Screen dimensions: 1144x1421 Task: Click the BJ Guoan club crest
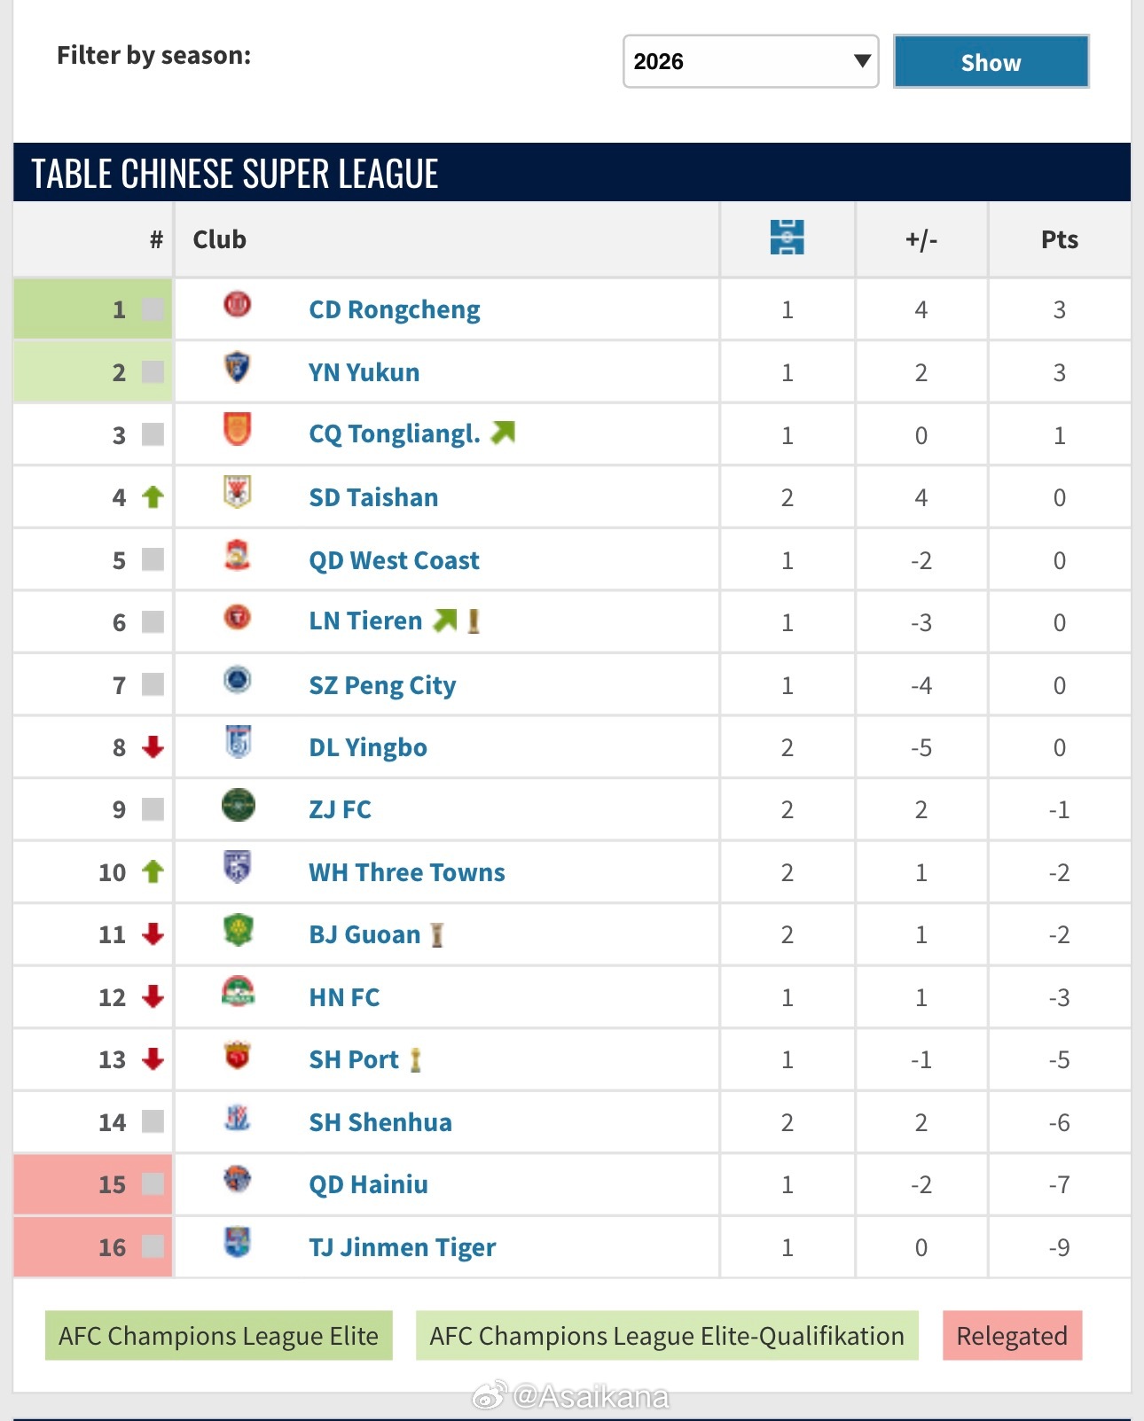coord(238,930)
